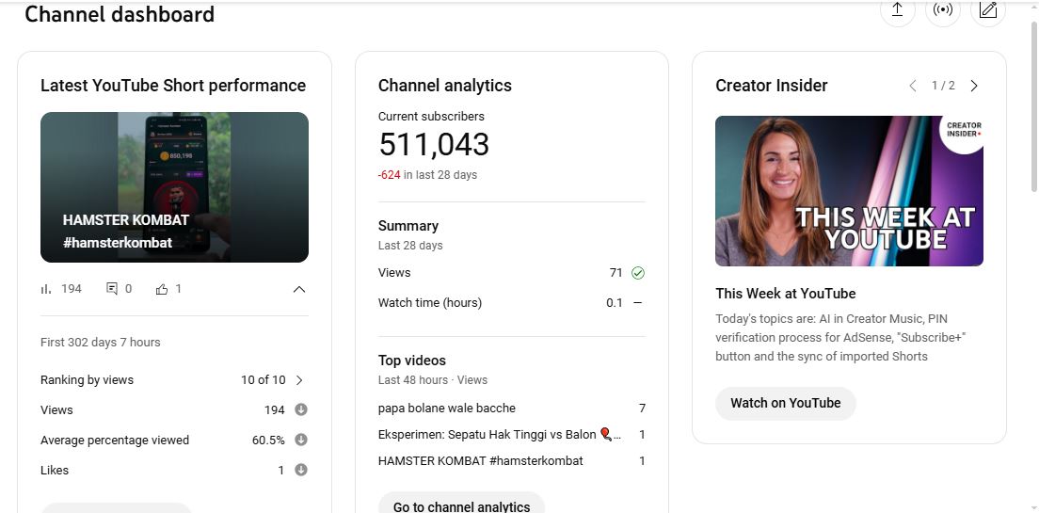Click the 60.5% average percentage value
Image resolution: width=1039 pixels, height=513 pixels.
tap(268, 441)
